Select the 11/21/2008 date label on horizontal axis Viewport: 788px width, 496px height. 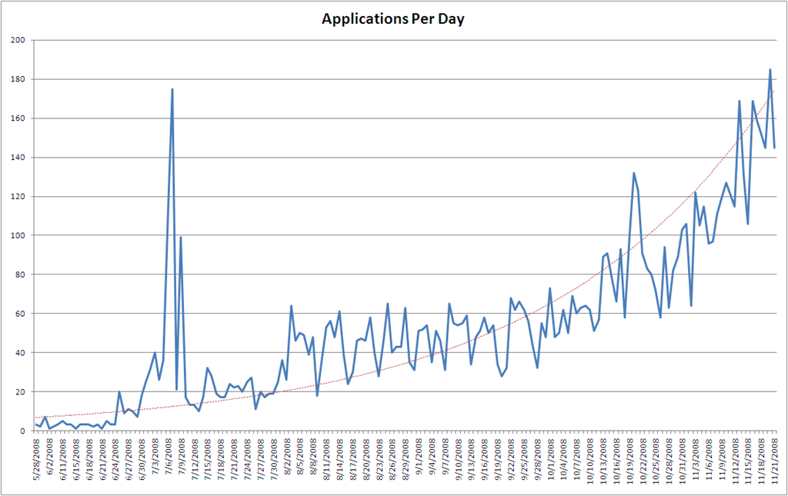[774, 461]
